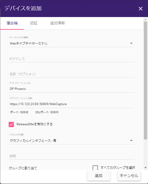Click the scrollbar up arrow

tap(145, 19)
